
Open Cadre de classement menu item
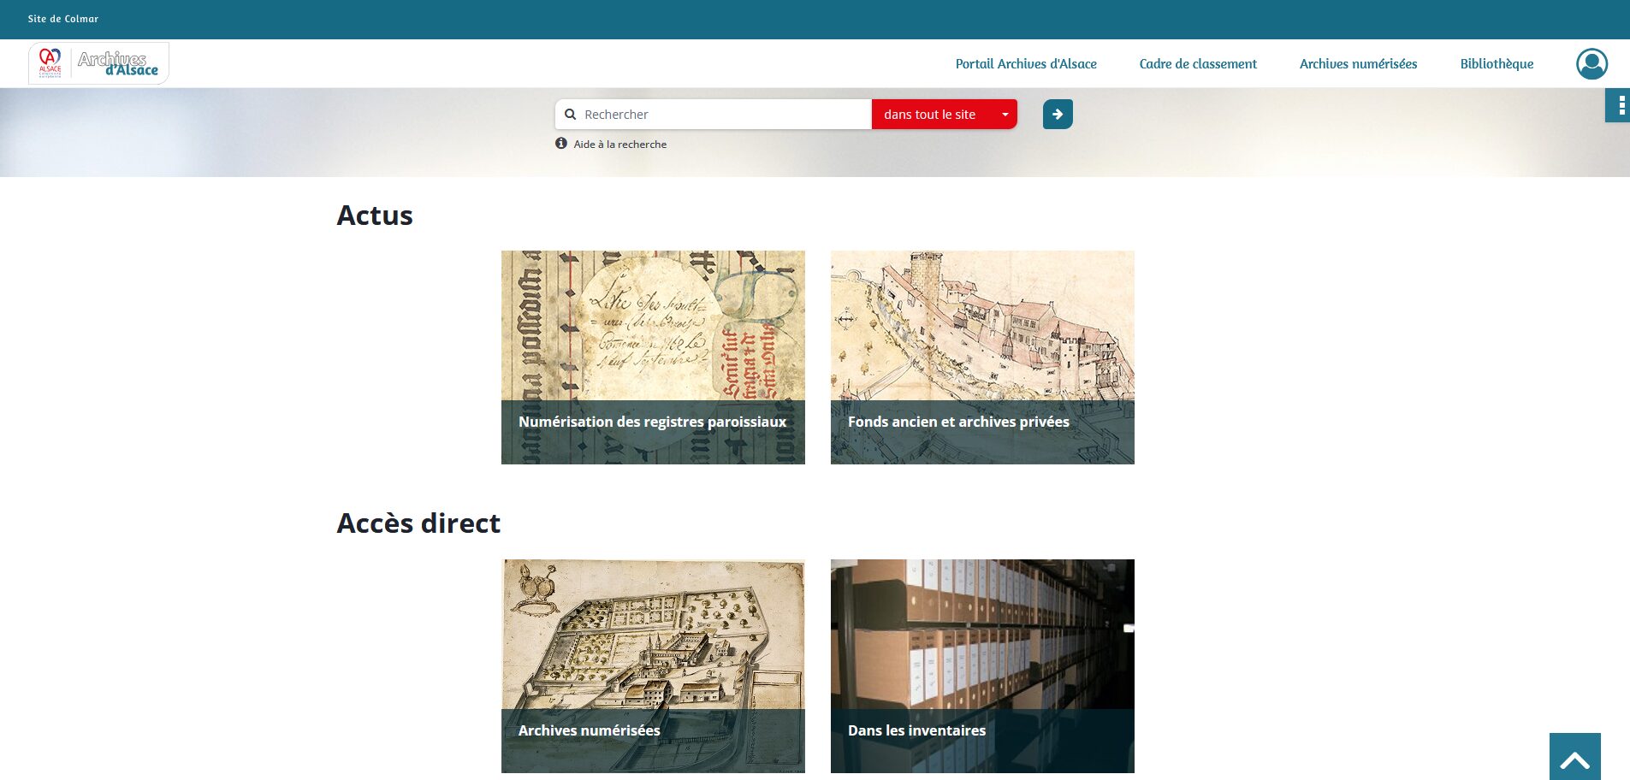(1198, 64)
